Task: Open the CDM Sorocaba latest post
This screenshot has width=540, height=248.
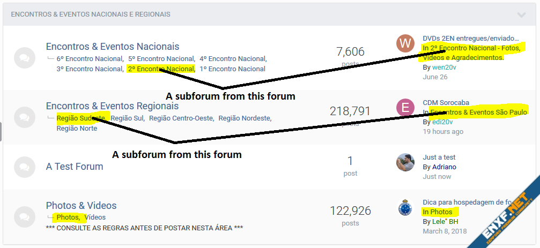Action: 446,102
